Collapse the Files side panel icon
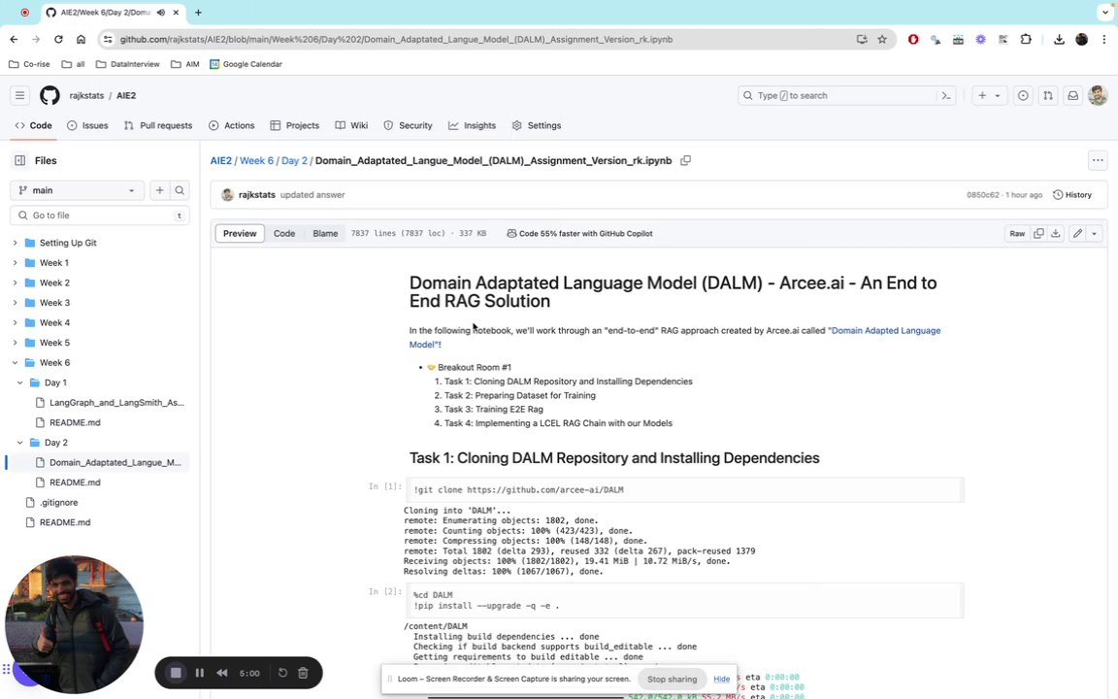1118x699 pixels. tap(20, 160)
